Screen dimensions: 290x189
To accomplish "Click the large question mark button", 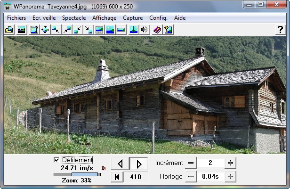I will (280, 30).
